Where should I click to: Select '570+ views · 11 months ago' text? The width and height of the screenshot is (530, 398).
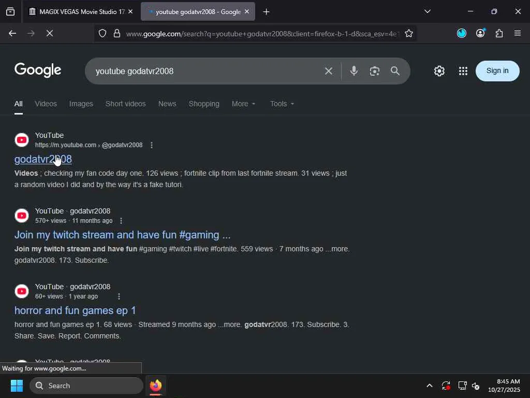(x=73, y=221)
